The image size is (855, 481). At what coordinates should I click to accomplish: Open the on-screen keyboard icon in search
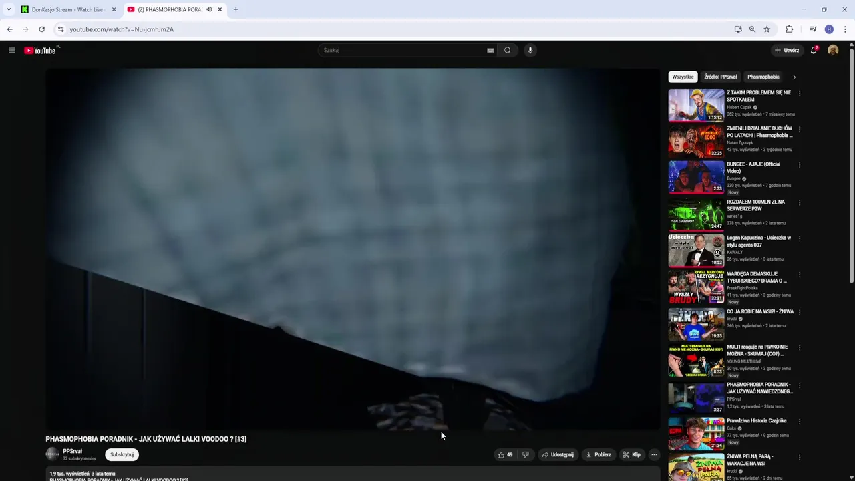(x=490, y=50)
